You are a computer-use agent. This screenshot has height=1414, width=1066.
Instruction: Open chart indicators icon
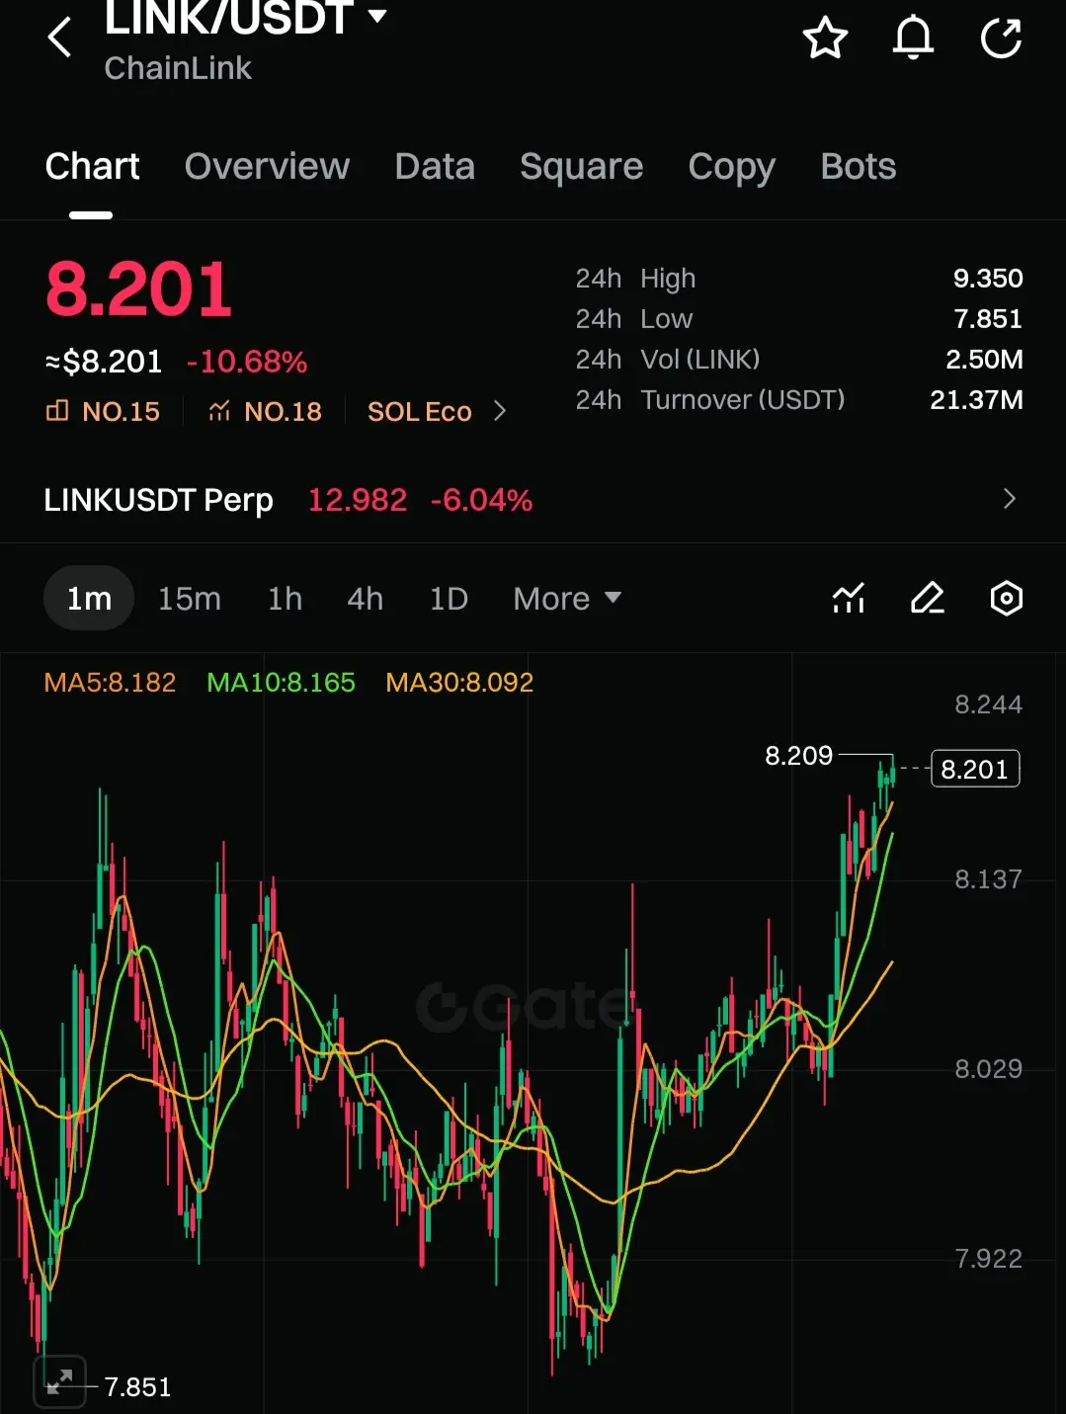(849, 598)
